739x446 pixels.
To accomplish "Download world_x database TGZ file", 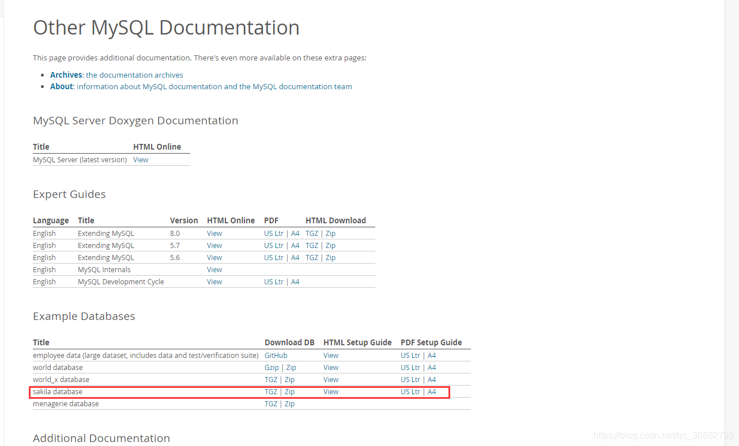I will click(271, 380).
